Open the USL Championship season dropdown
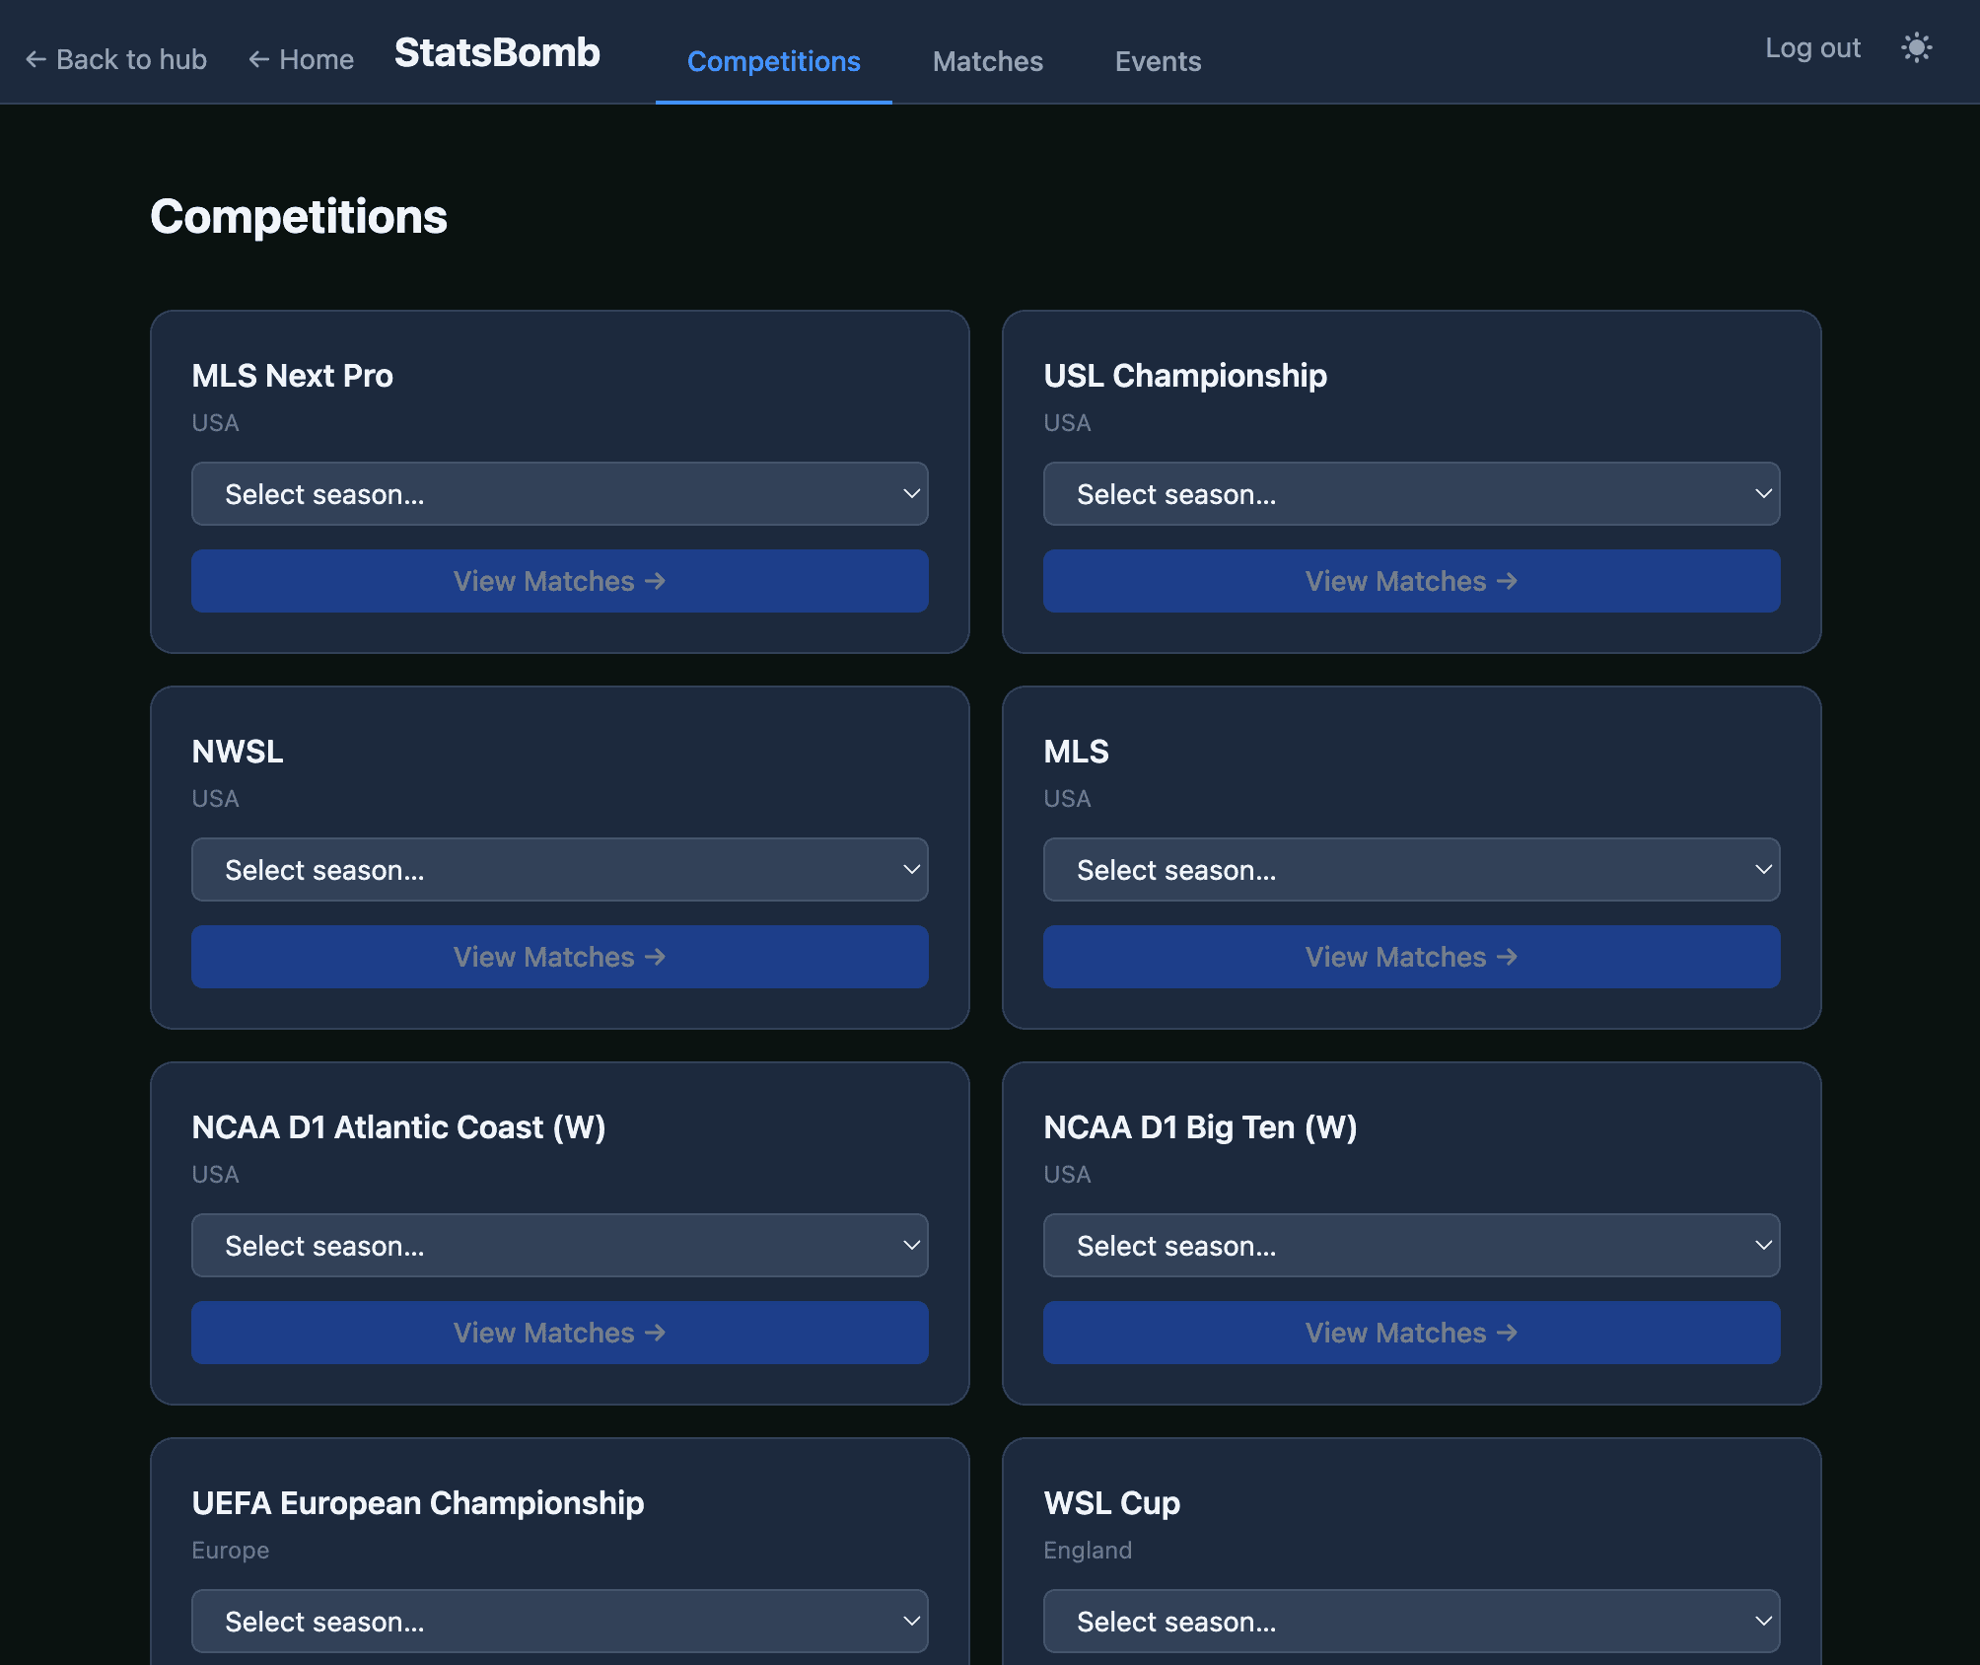Image resolution: width=1980 pixels, height=1665 pixels. (x=1412, y=493)
